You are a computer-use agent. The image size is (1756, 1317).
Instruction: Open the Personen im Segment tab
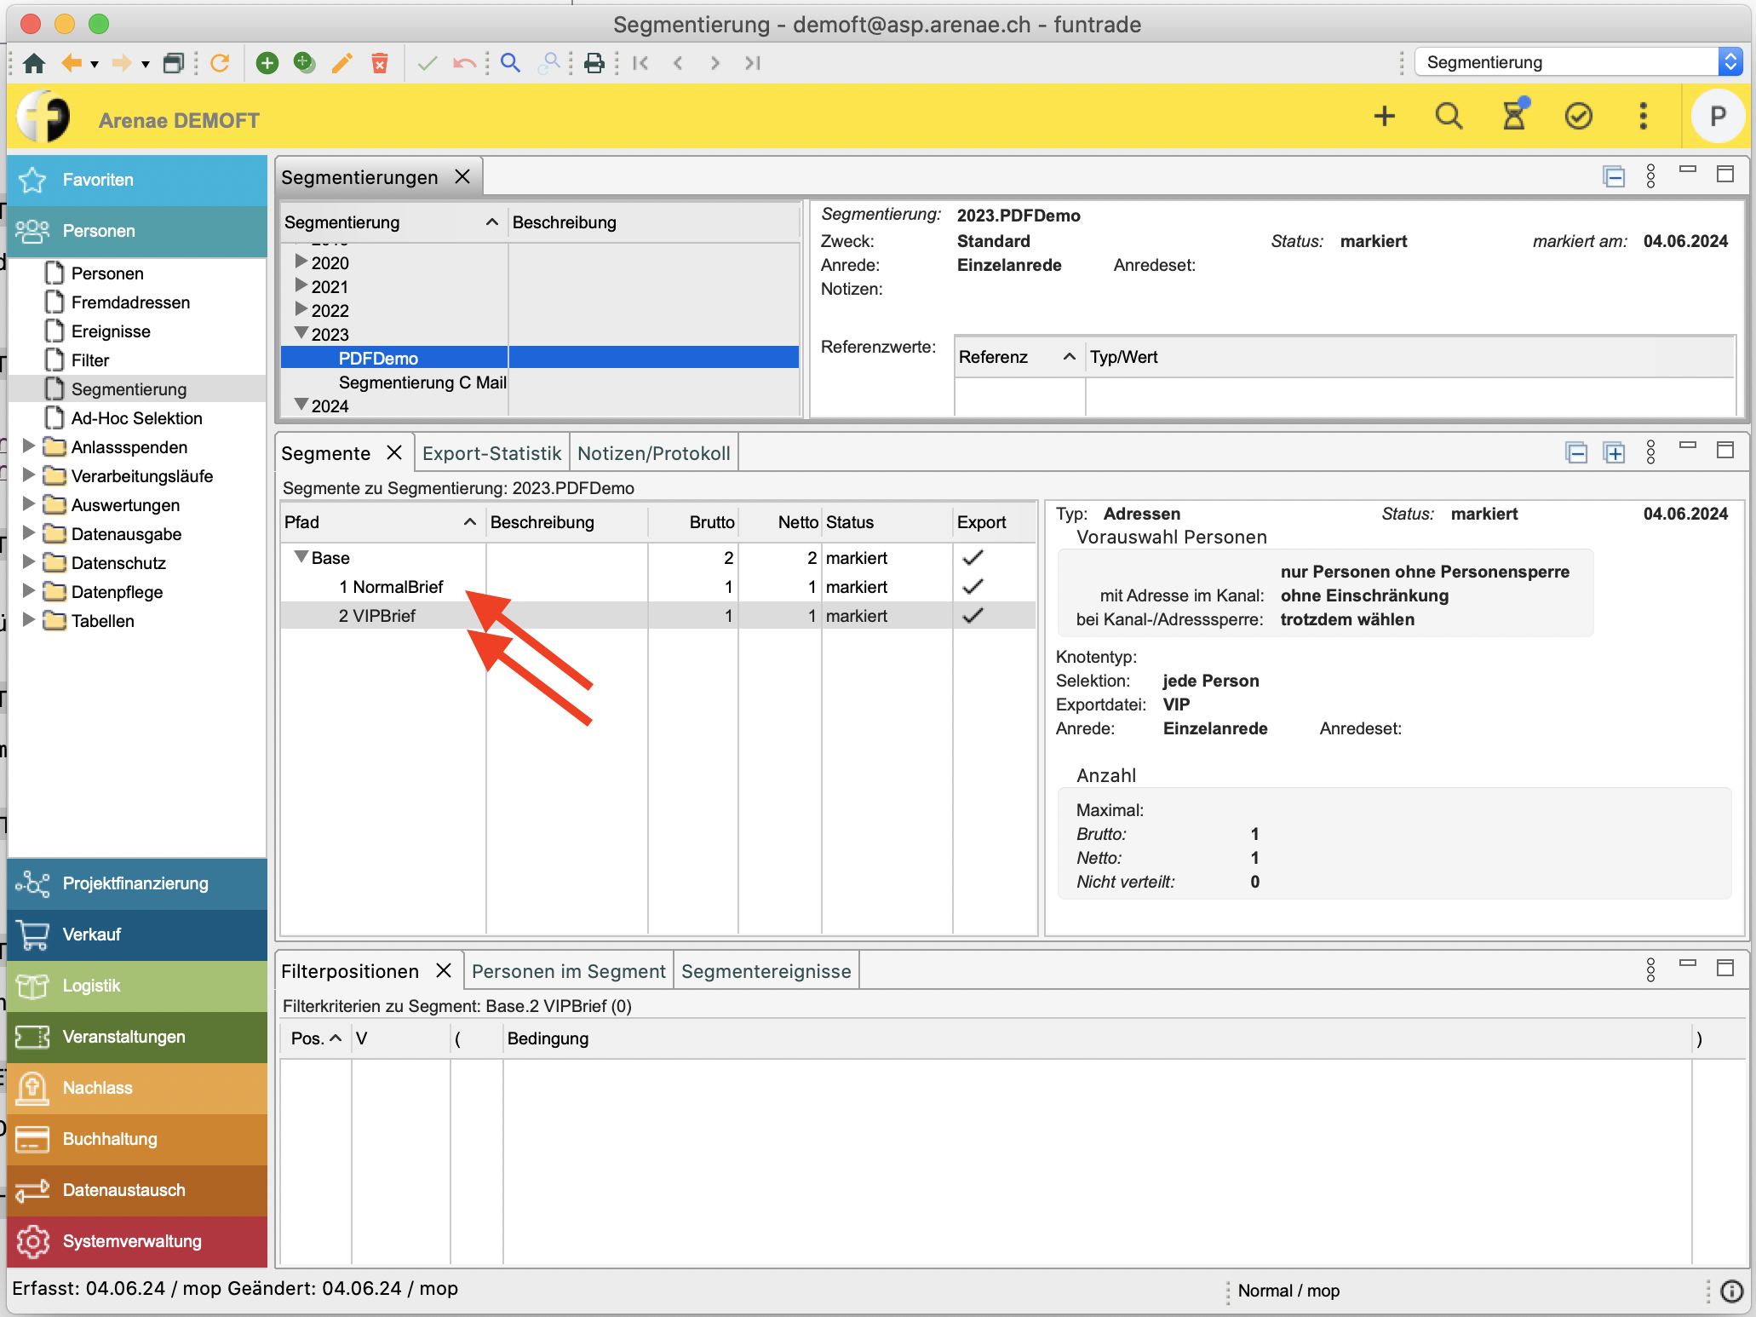[568, 971]
